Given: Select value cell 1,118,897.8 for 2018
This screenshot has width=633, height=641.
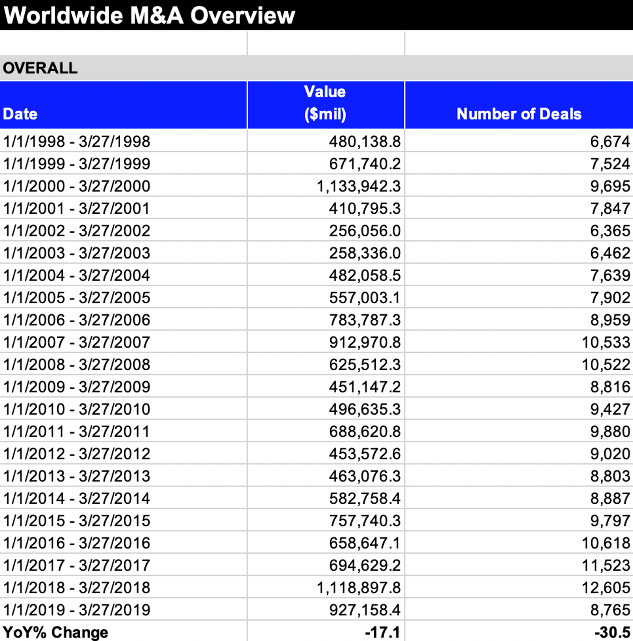Looking at the screenshot, I should [359, 588].
